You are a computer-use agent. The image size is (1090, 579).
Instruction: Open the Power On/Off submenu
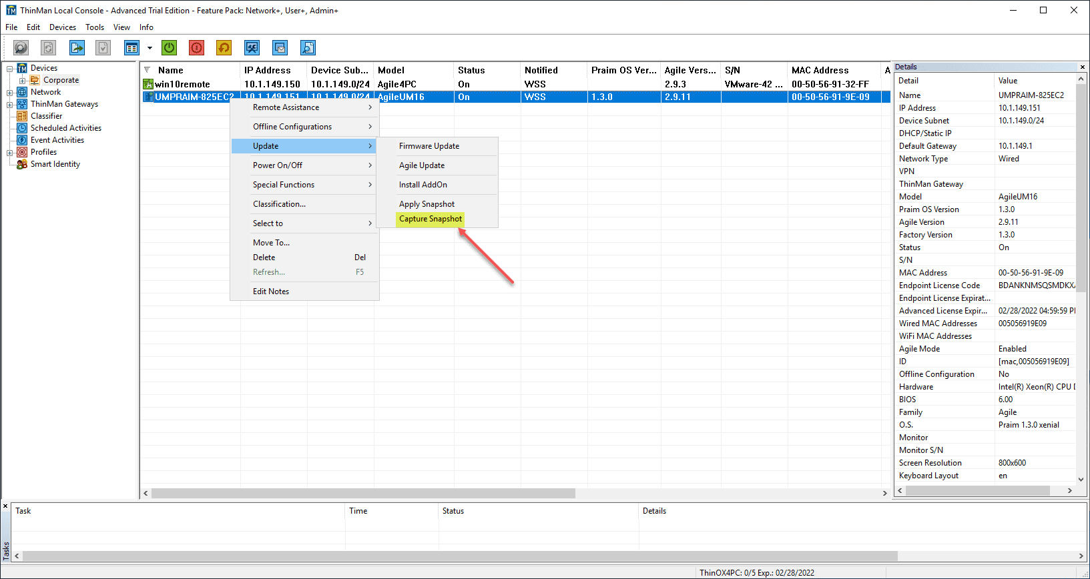304,165
